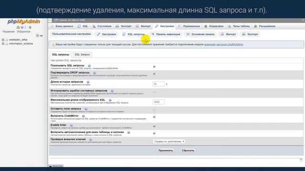Open the Типы таблиц tab

(x=239, y=26)
